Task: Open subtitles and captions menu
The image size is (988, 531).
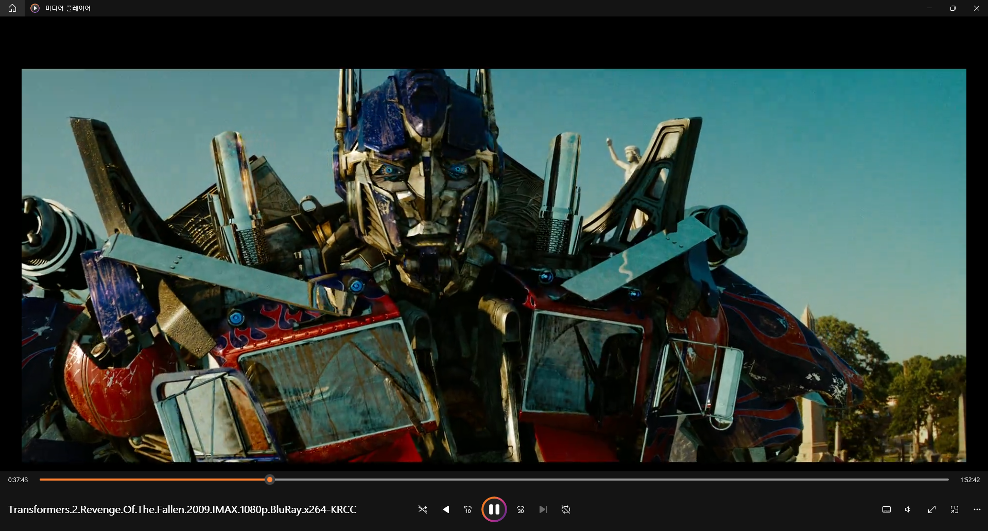Action: (887, 509)
